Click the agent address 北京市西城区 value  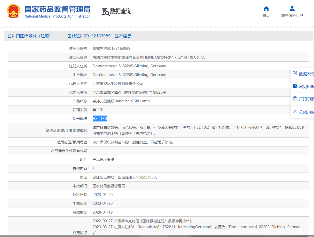click(x=129, y=92)
